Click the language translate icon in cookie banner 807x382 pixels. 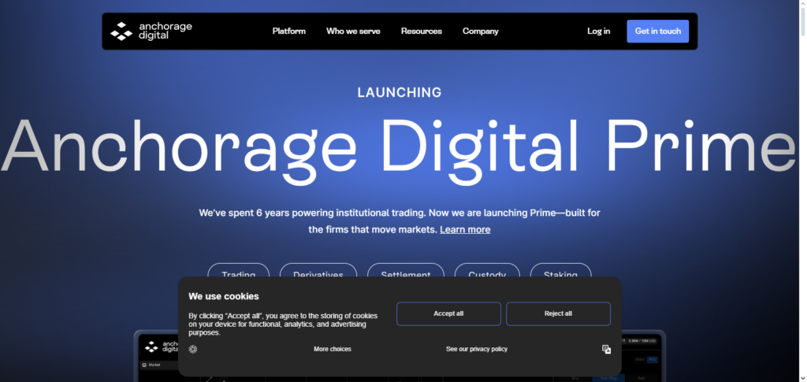click(606, 349)
